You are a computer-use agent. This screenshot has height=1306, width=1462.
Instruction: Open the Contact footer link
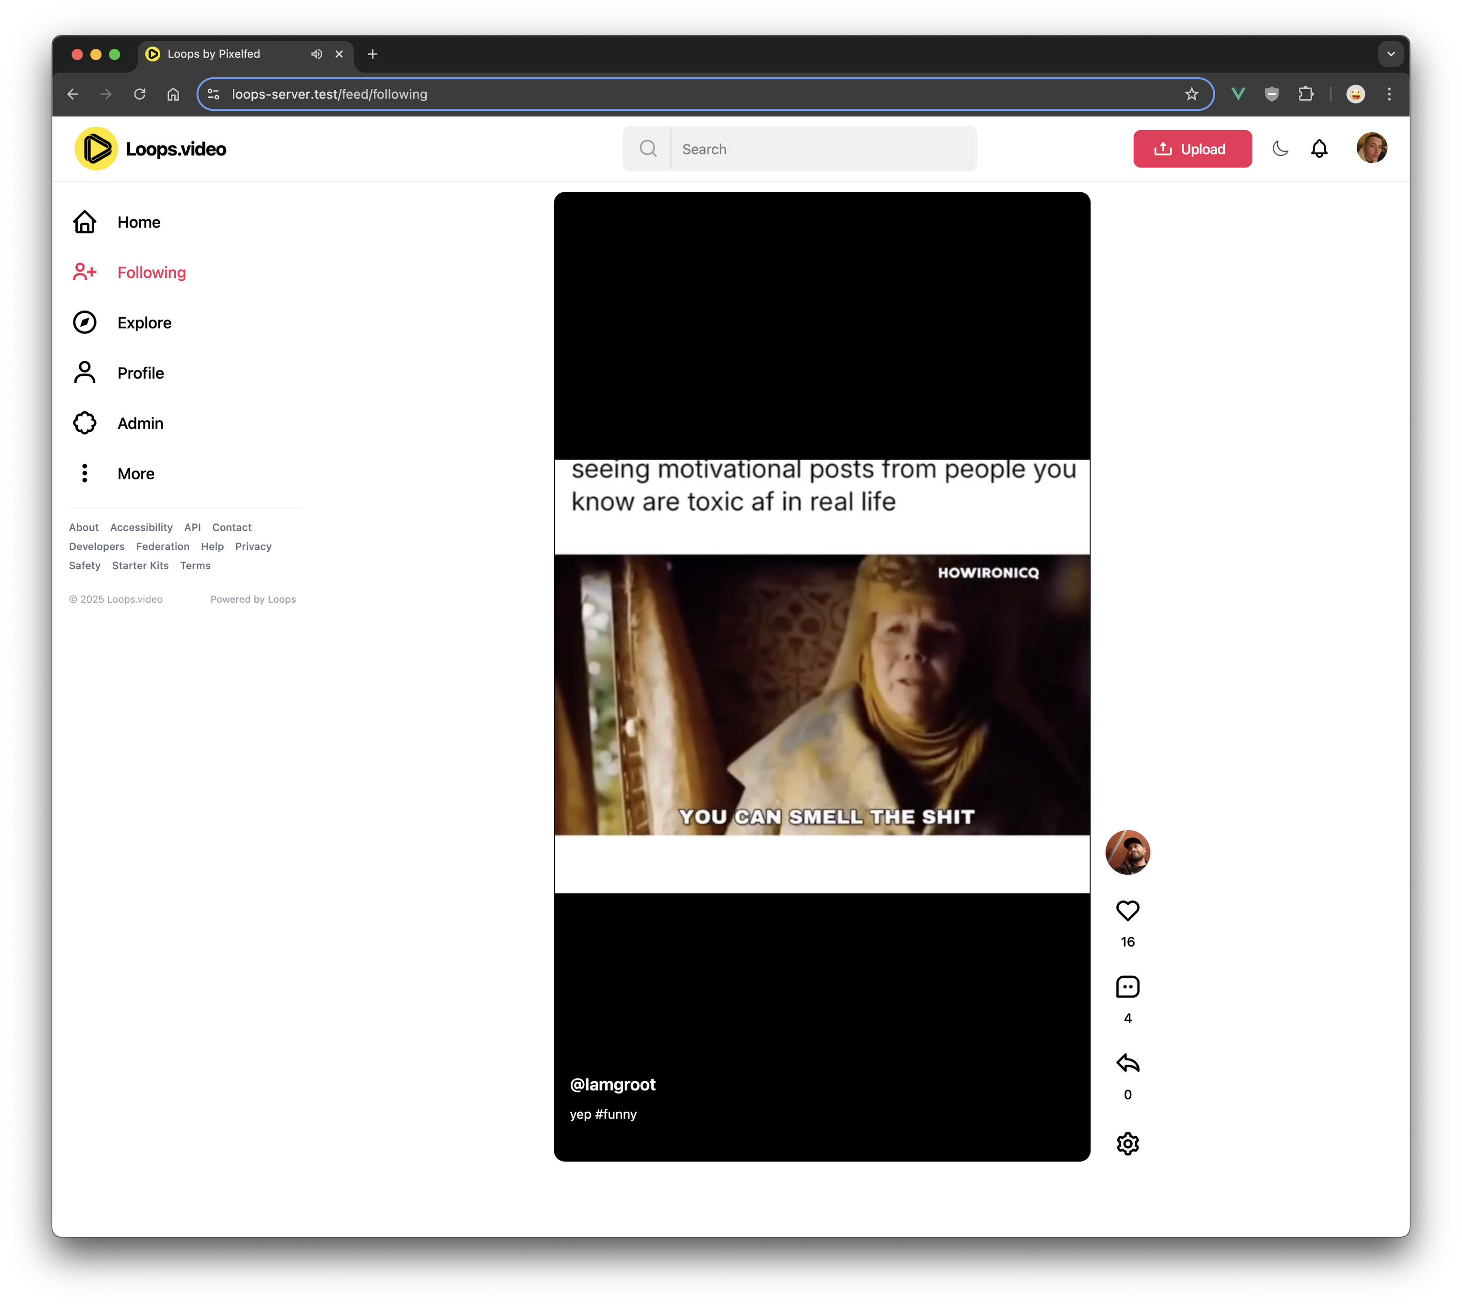(232, 527)
